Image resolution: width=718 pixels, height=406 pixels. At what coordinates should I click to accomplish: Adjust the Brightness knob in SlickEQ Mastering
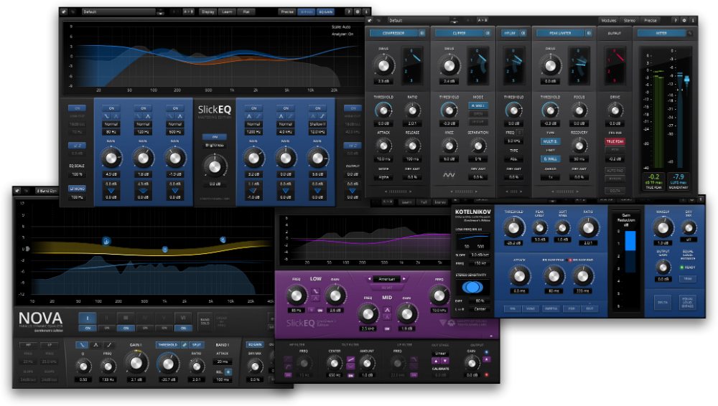[x=215, y=166]
